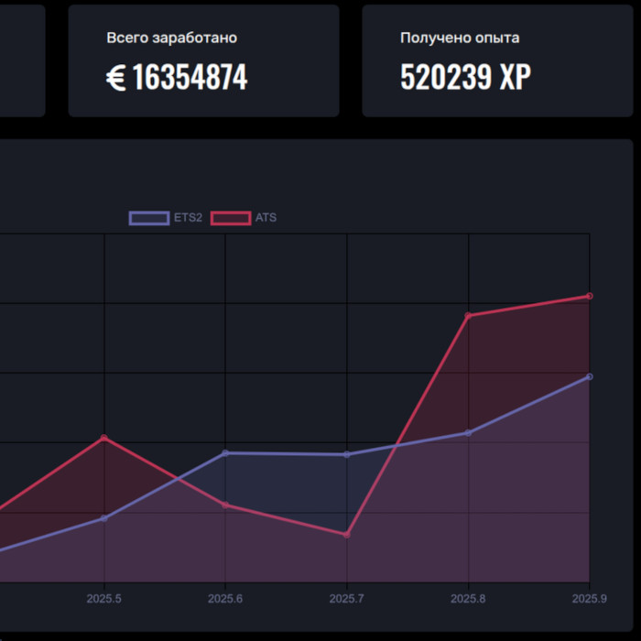
Task: Click the 2025.9 x-axis label
Action: click(x=590, y=599)
